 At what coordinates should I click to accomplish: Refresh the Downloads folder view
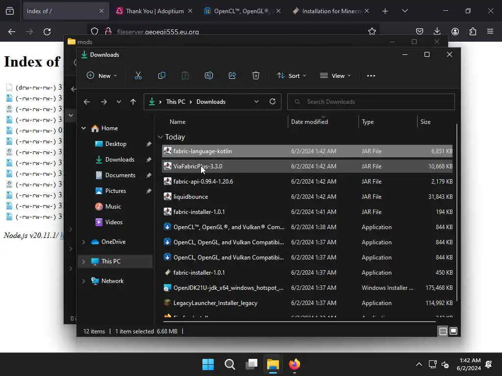coord(273,101)
